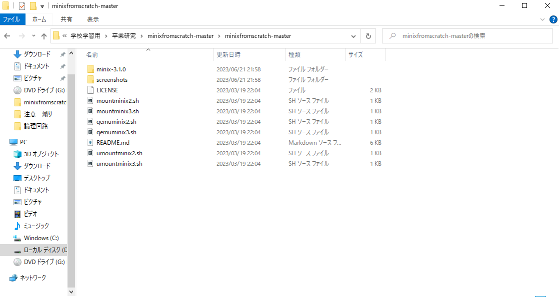Click the Back navigation arrow
This screenshot has width=559, height=297.
tap(7, 36)
